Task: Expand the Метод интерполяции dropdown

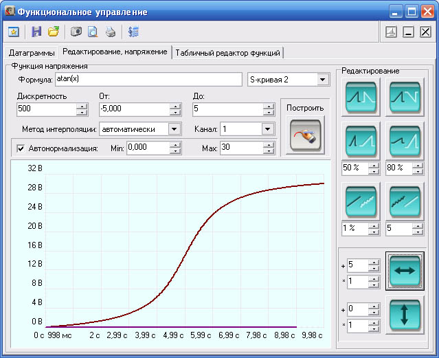Action: [174, 128]
